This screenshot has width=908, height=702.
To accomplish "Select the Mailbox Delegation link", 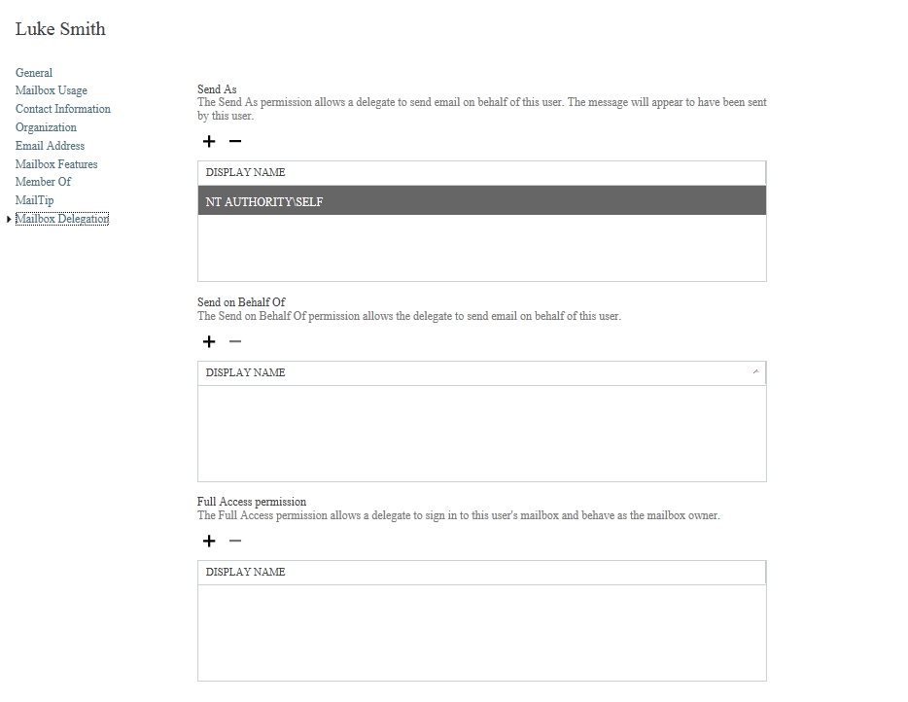I will 62,219.
